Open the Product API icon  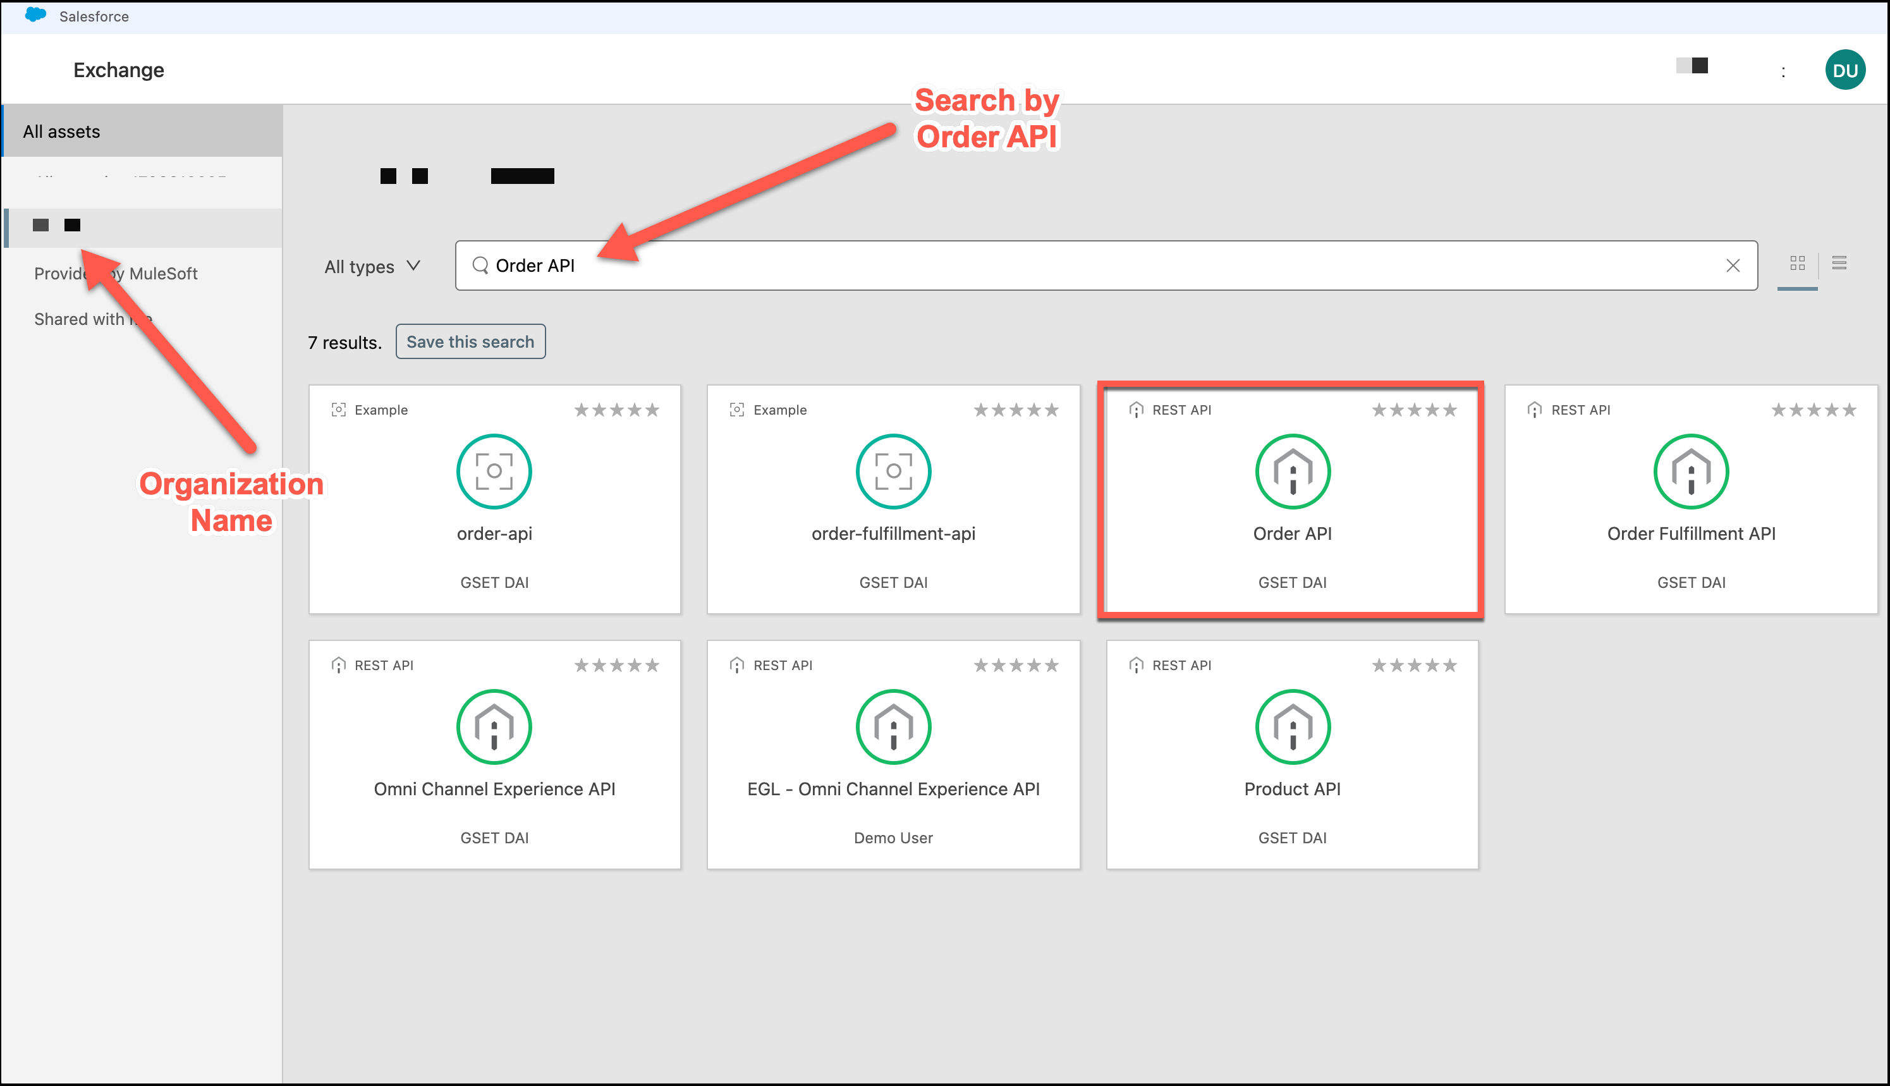[x=1293, y=726]
